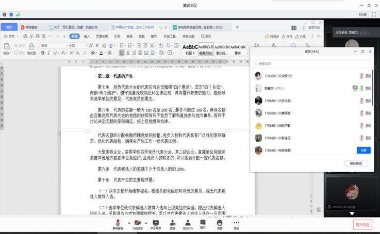Click the Format Painter brush icon
The width and height of the screenshot is (380, 234).
click(31, 46)
